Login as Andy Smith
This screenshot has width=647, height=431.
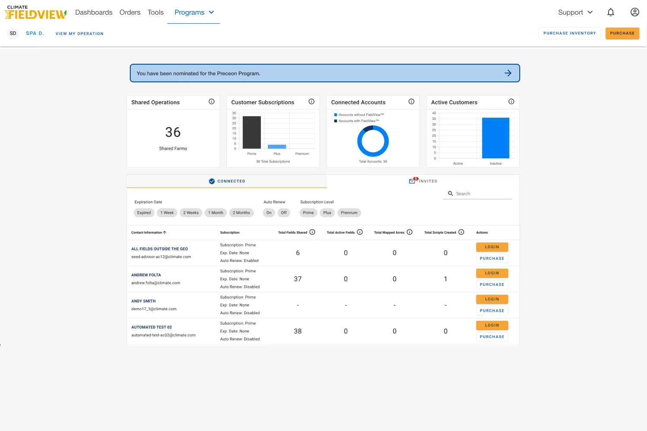tap(492, 299)
